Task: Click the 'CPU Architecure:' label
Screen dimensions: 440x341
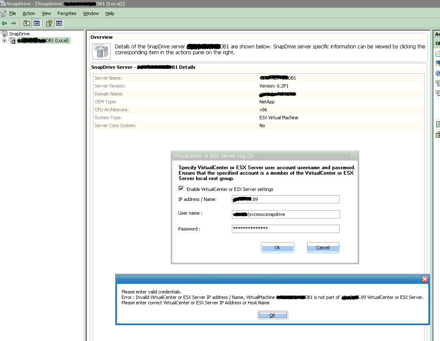Action: [x=112, y=110]
